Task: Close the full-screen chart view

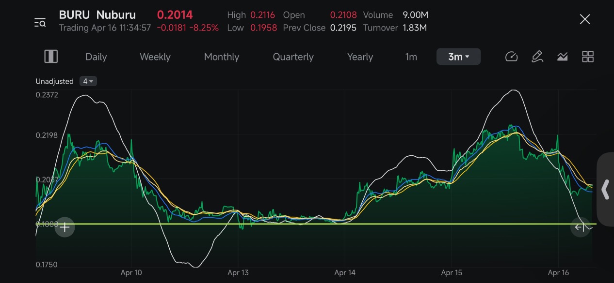Action: point(585,19)
